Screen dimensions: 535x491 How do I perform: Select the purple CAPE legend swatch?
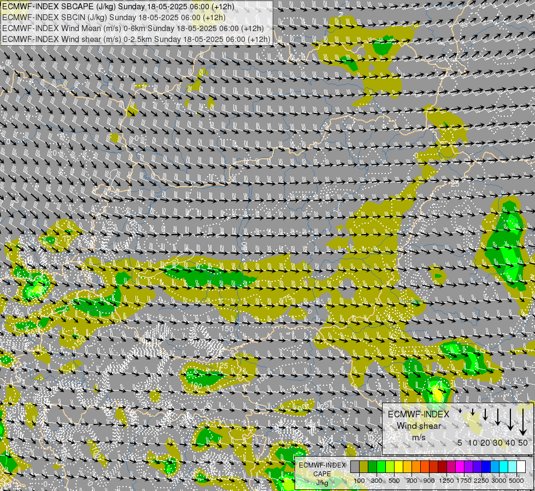point(469,466)
